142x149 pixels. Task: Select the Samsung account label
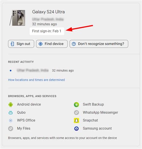(x=97, y=128)
